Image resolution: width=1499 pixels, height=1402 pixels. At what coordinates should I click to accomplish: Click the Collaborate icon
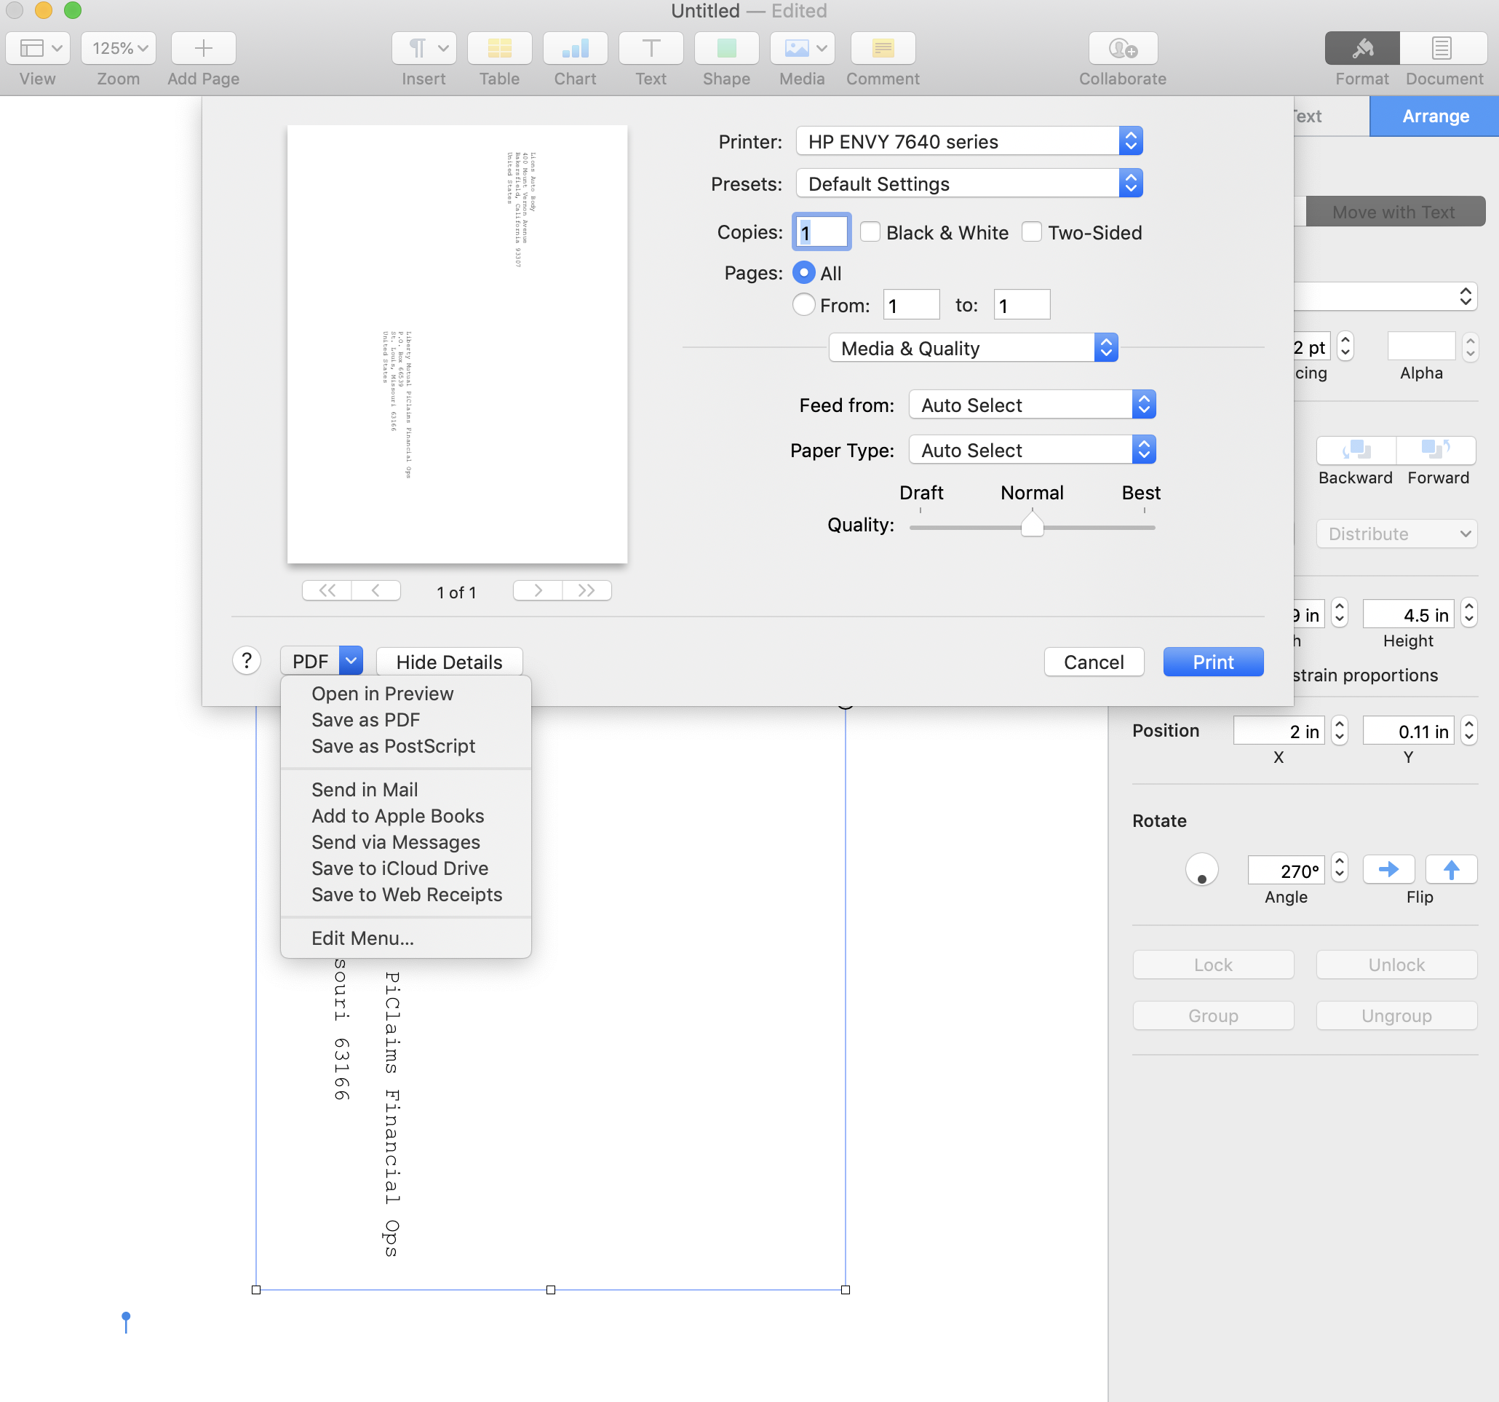point(1122,48)
